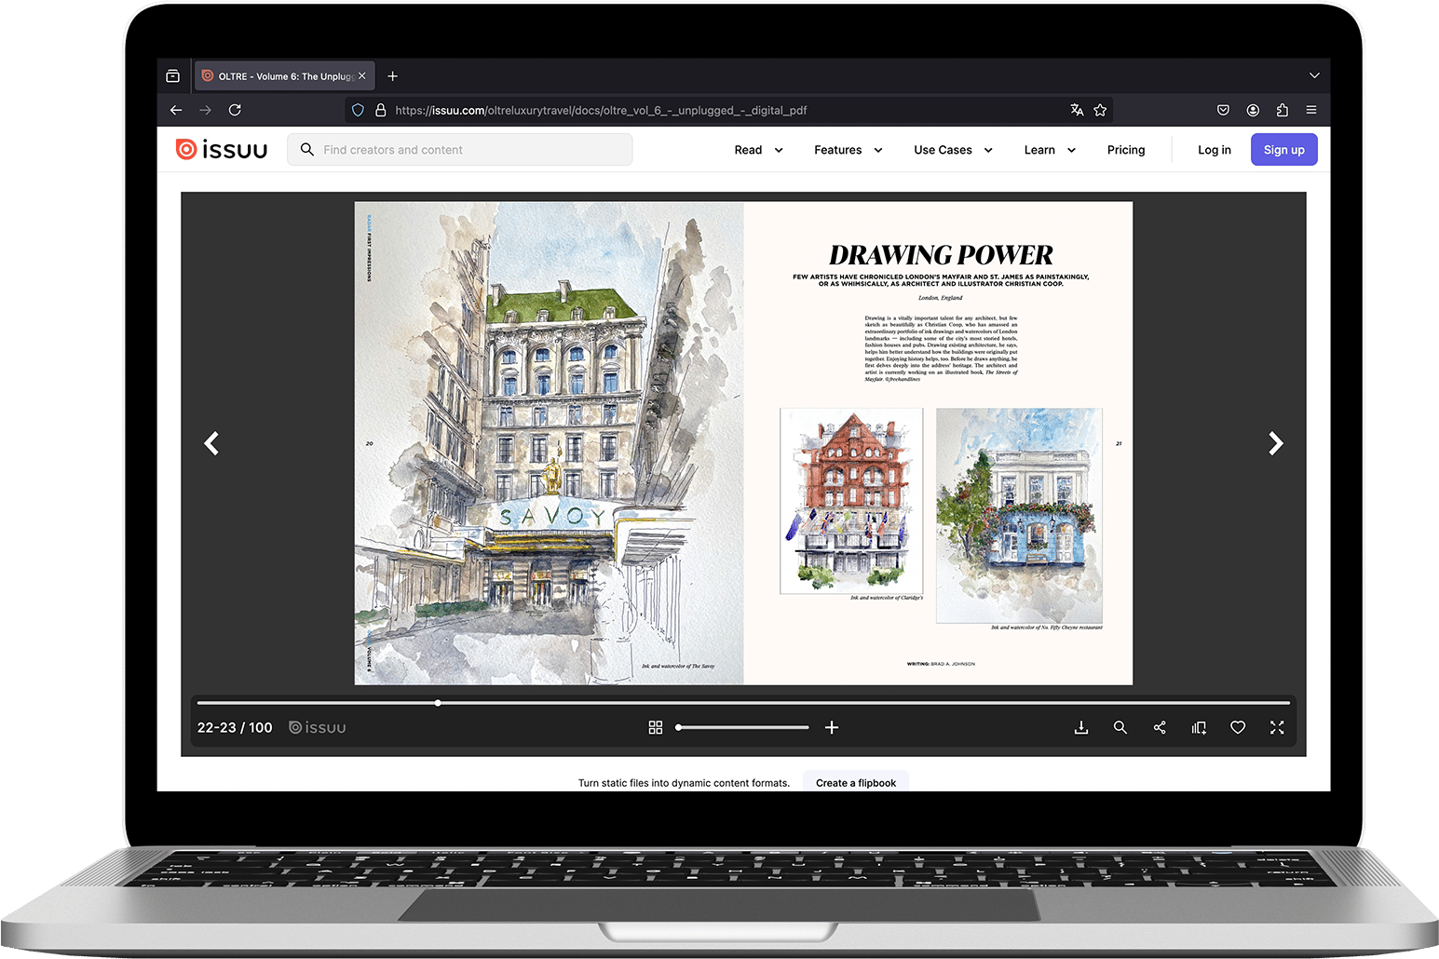
Task: Open the browser hamburger menu
Action: pos(1311,110)
